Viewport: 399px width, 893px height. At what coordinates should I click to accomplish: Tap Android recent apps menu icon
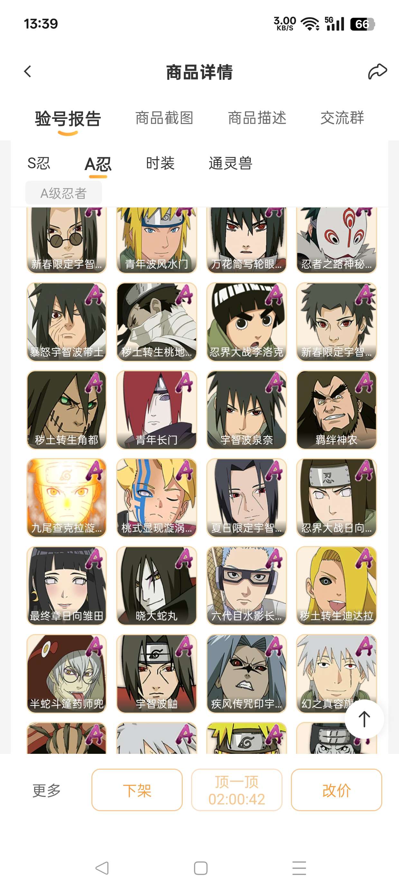(x=299, y=868)
